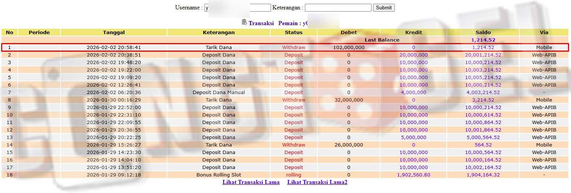Click the 1,902,560.80 kredit amount
The width and height of the screenshot is (571, 193).
[413, 175]
